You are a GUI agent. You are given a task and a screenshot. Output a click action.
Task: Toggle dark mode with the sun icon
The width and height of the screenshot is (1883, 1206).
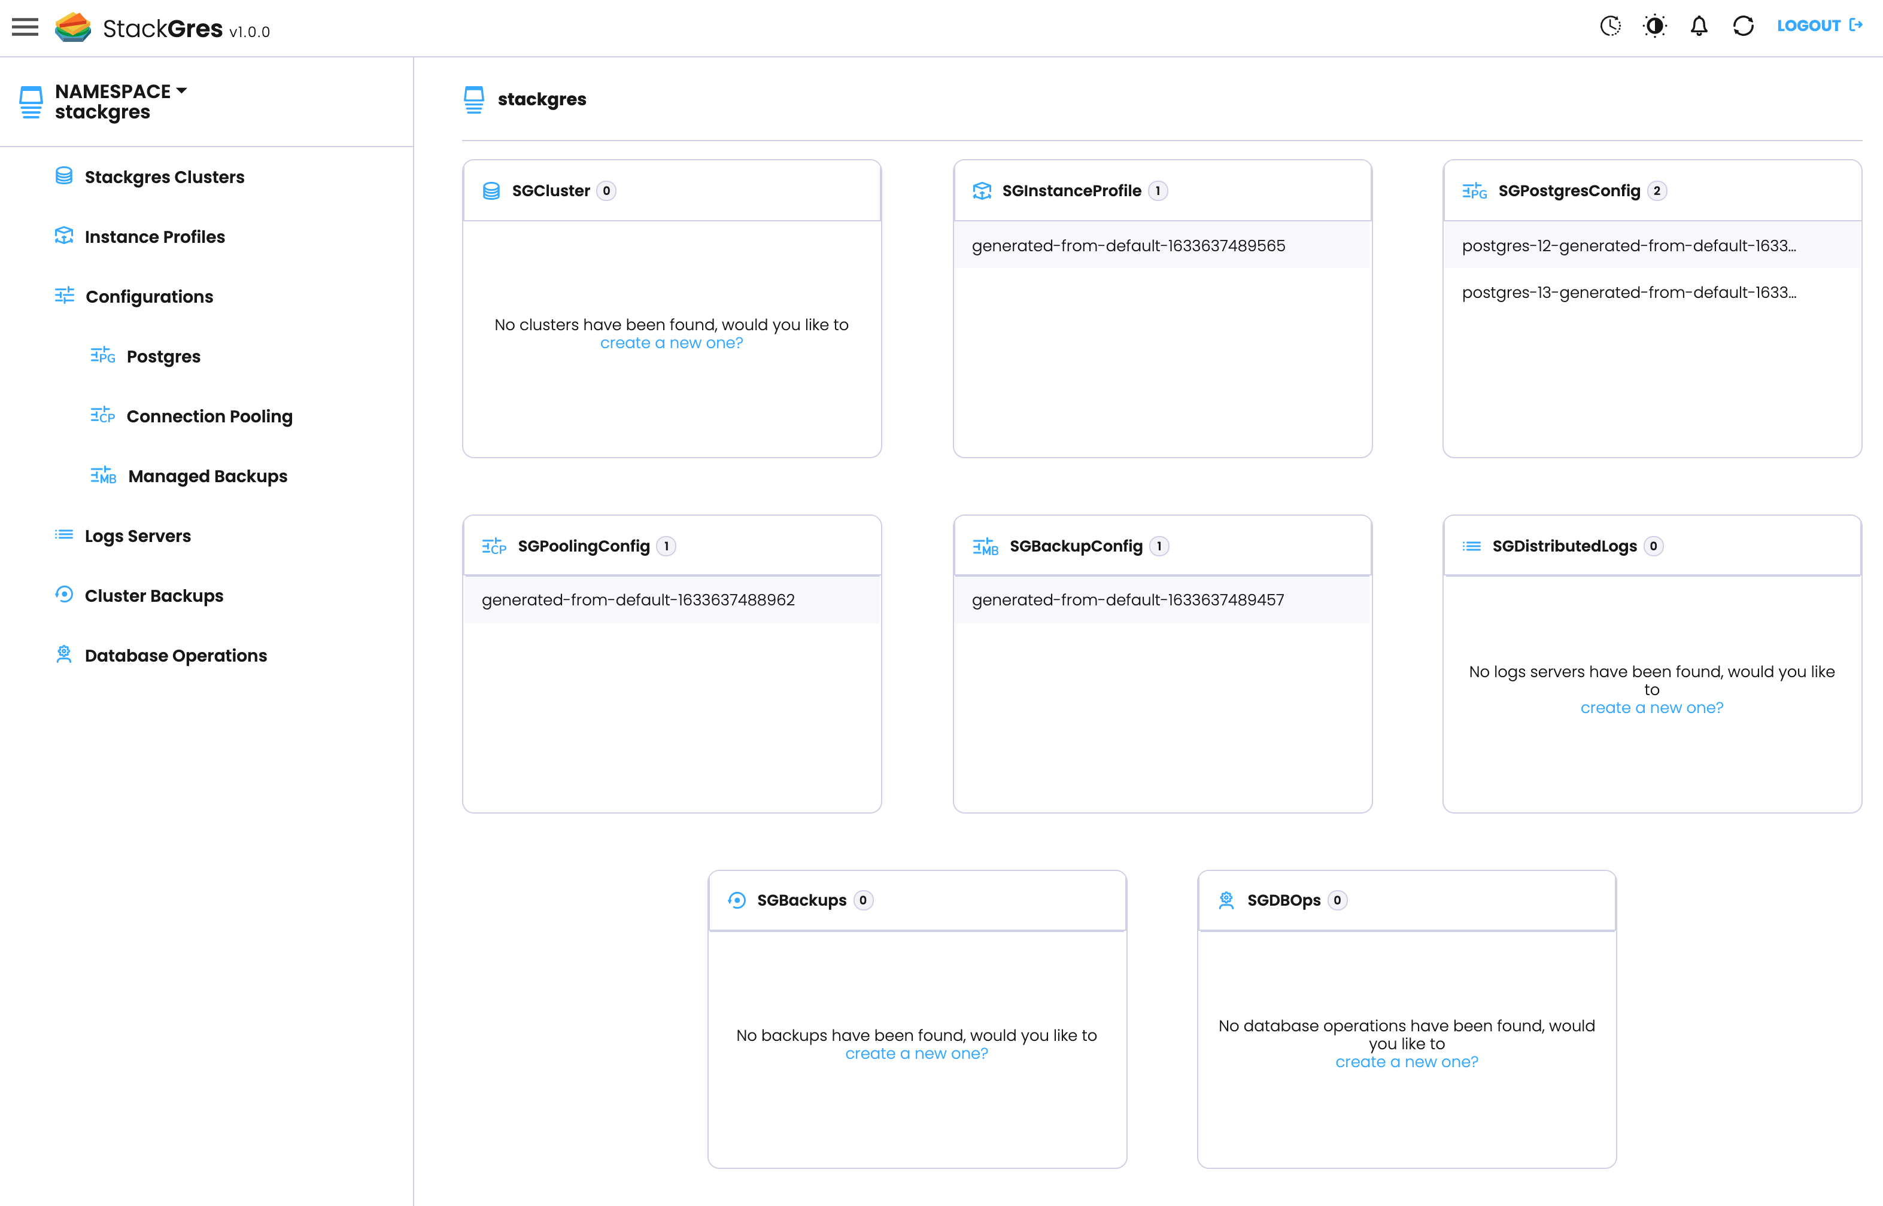point(1654,26)
